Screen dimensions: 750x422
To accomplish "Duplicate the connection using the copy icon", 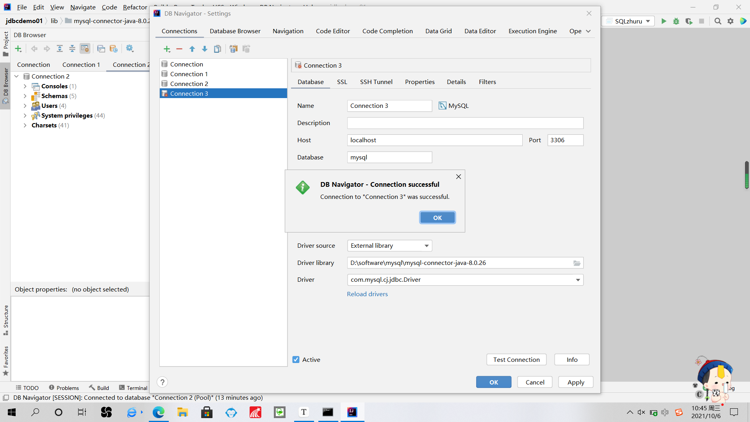I will click(x=218, y=49).
